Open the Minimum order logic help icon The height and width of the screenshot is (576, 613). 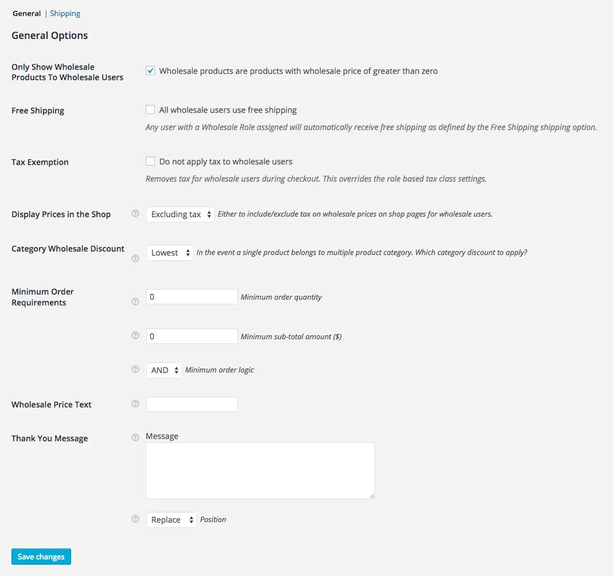coord(135,369)
